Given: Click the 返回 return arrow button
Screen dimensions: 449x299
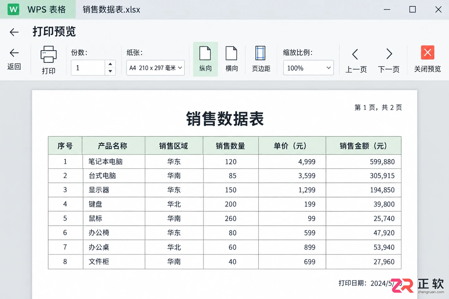Looking at the screenshot, I should click(14, 59).
